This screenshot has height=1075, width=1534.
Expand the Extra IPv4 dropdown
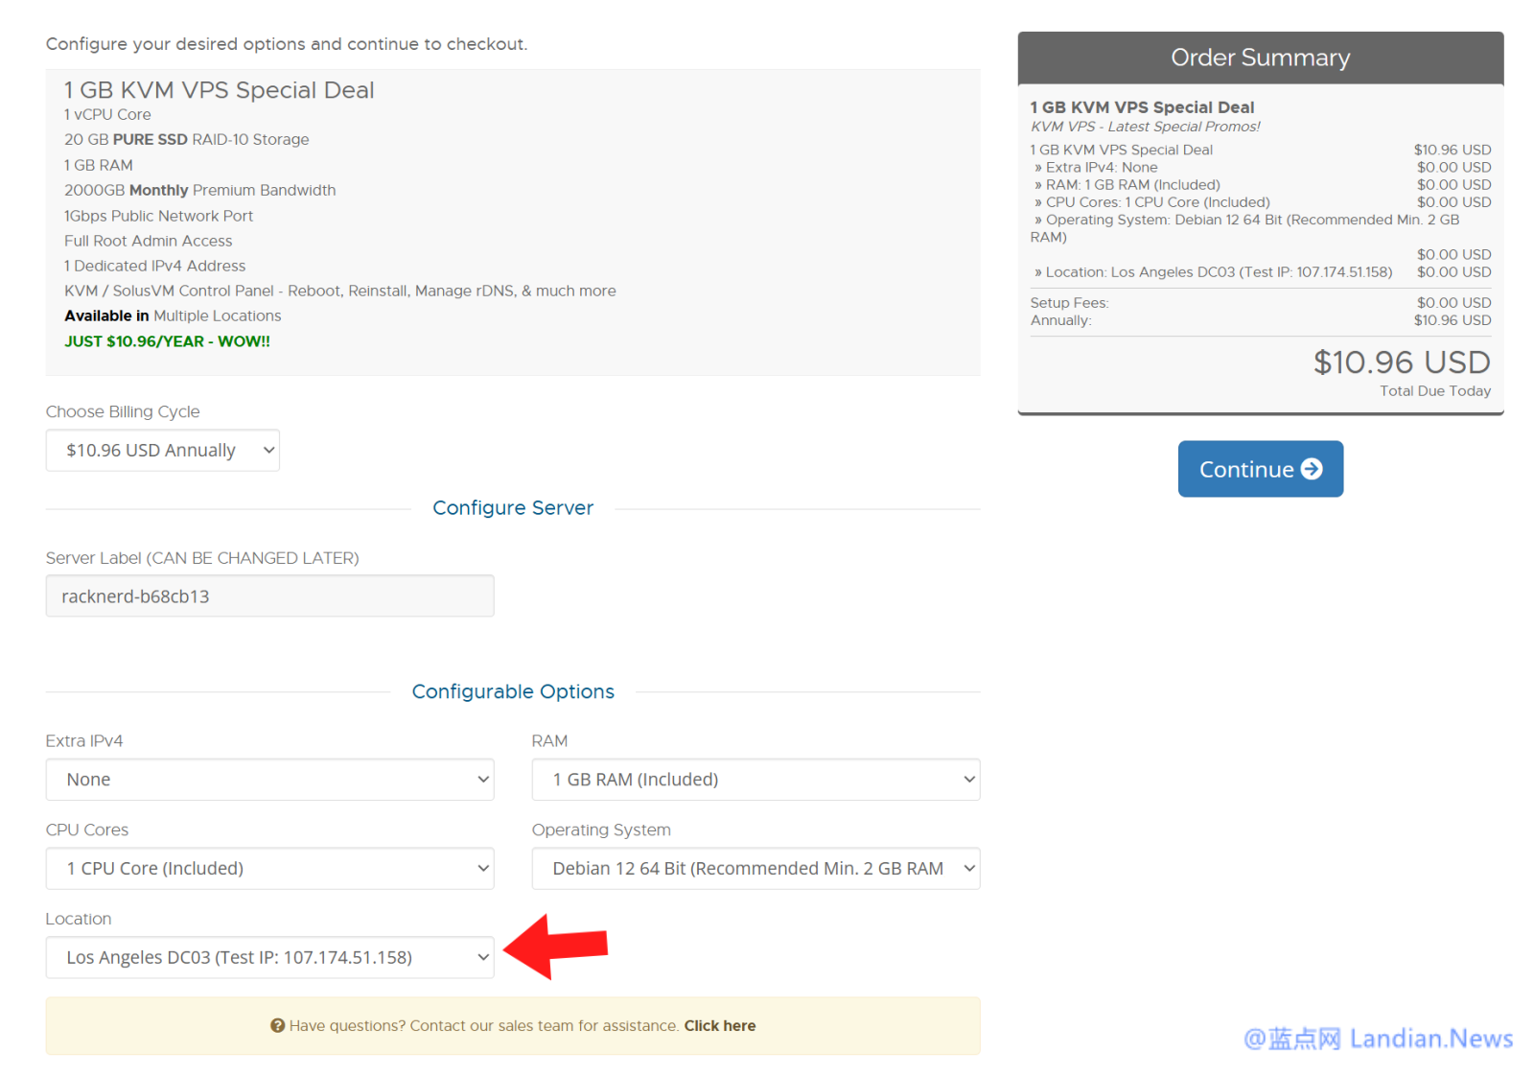pos(269,780)
